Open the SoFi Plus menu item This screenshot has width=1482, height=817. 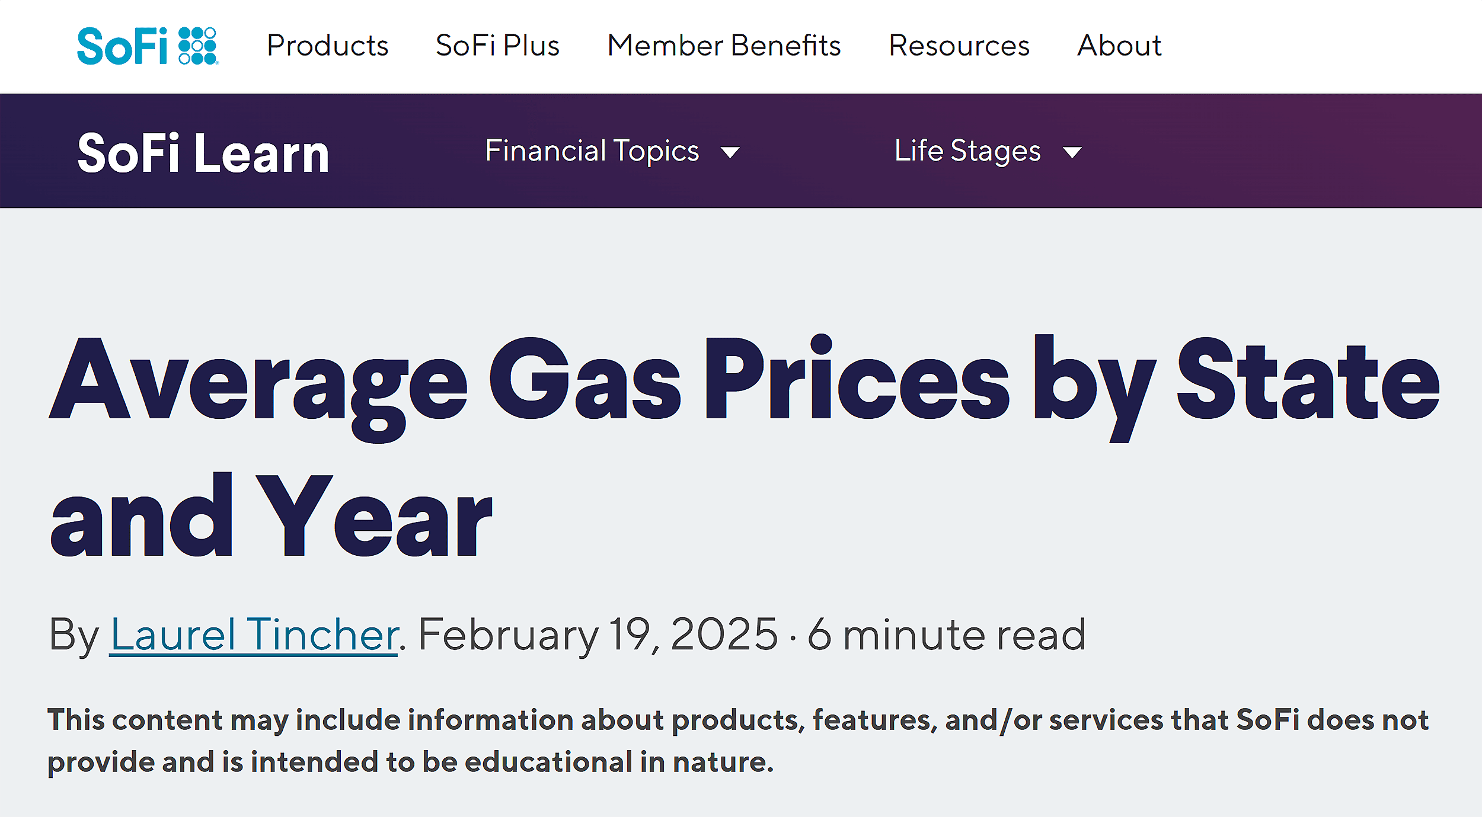(x=497, y=46)
